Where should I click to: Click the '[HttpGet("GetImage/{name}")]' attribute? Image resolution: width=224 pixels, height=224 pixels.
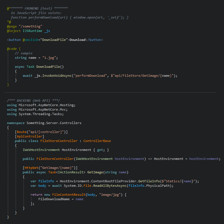click(x=50, y=168)
